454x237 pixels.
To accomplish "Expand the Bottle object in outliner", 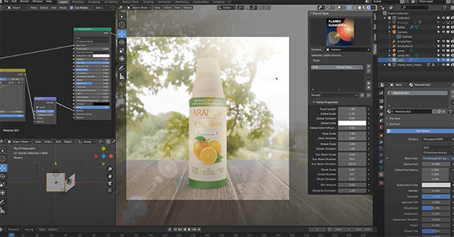I will (x=390, y=27).
